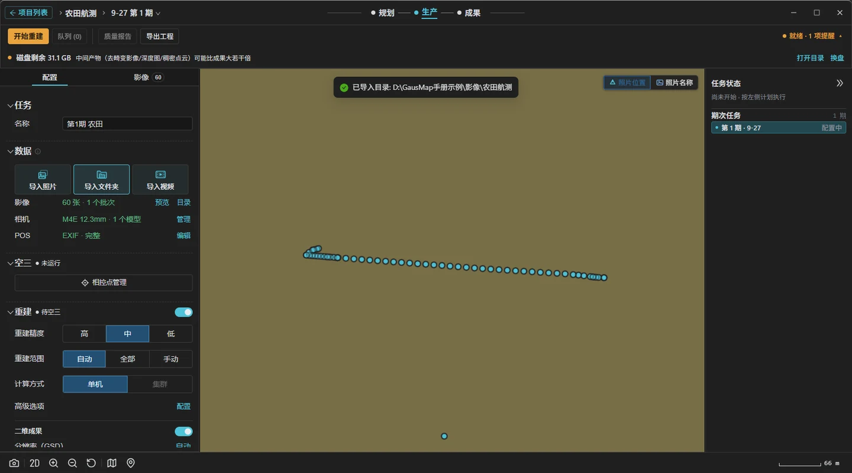Collapse the 空三 section

[x=10, y=263]
